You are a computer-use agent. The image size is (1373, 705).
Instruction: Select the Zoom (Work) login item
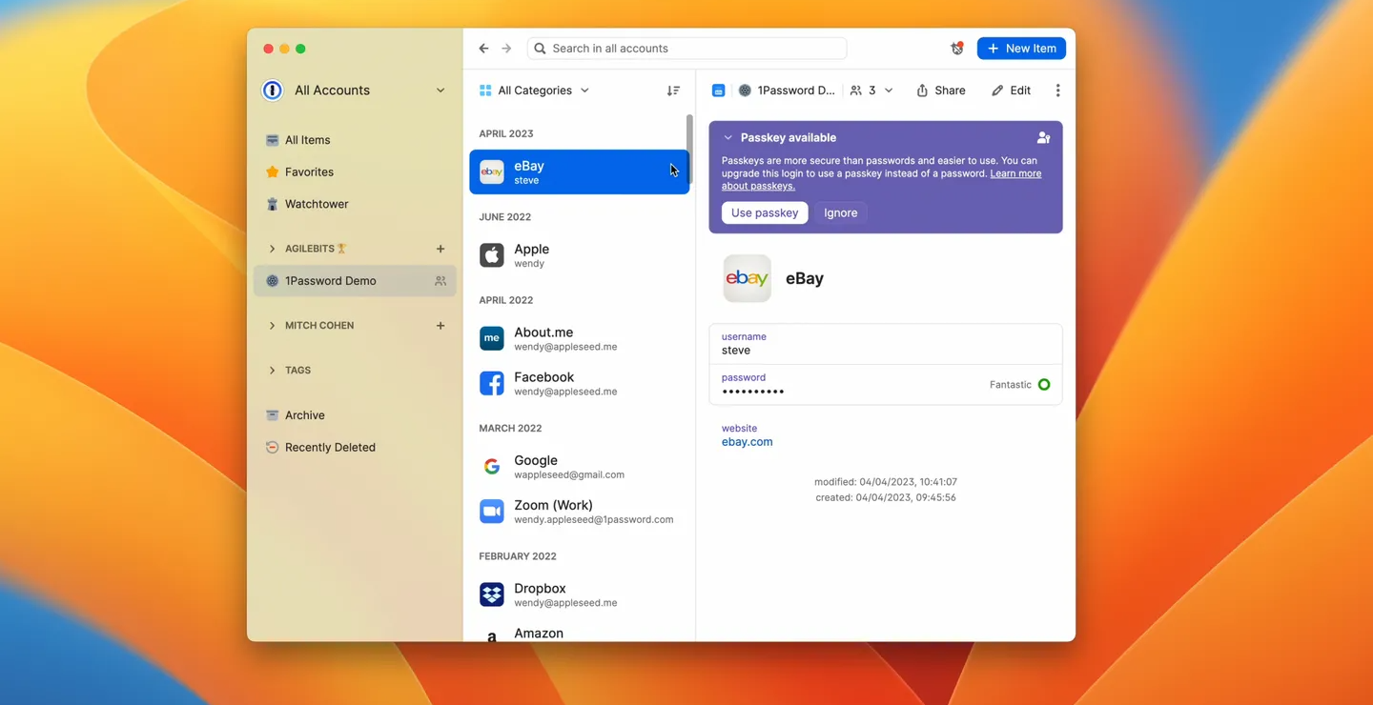point(579,511)
